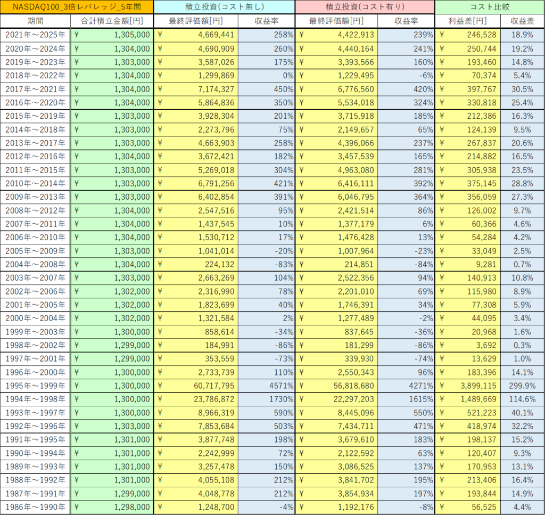
Task: Click the 合計積立金額[円] column header
Action: tap(112, 21)
